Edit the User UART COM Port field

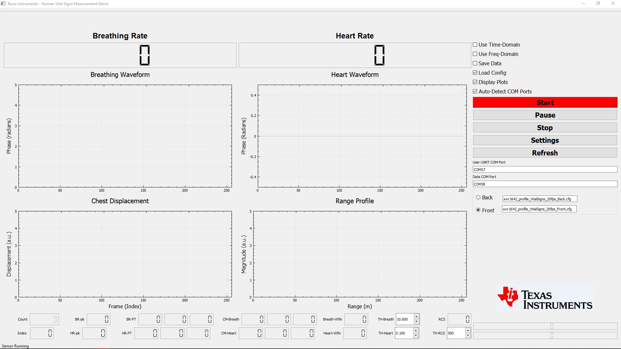(545, 169)
